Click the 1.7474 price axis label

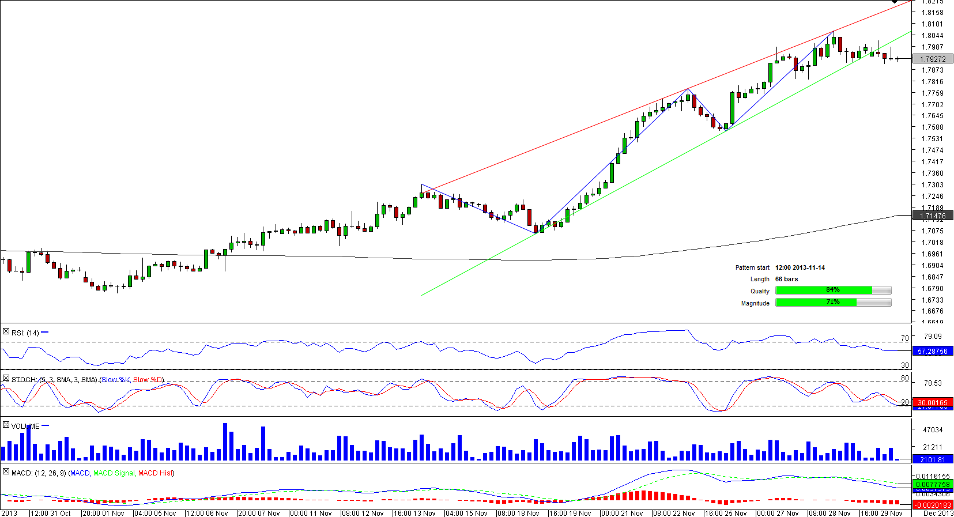933,150
